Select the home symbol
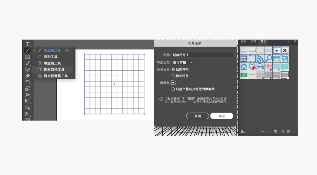Screen dimensions: 317x175 [244, 67]
